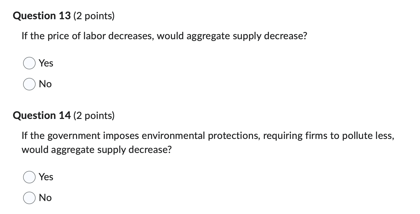The width and height of the screenshot is (420, 214).
Task: Click the Question 14 heading
Action: tap(42, 115)
